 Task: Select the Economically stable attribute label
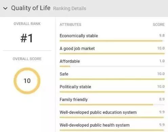pyautogui.click(x=79, y=36)
